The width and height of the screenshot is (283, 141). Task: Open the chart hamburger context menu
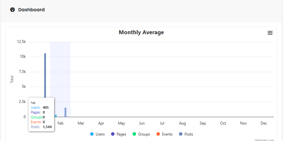tap(270, 33)
